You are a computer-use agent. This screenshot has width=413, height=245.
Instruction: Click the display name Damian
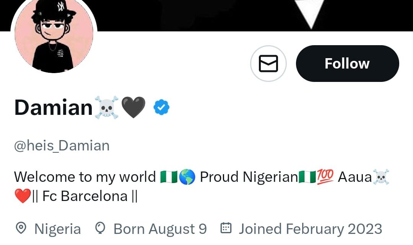[54, 108]
